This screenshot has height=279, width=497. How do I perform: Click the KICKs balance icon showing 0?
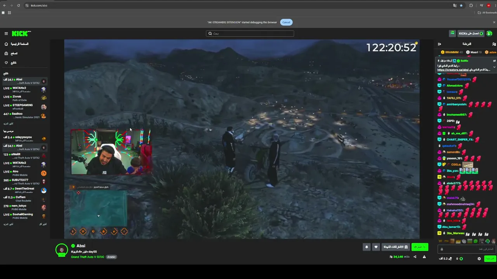click(459, 259)
